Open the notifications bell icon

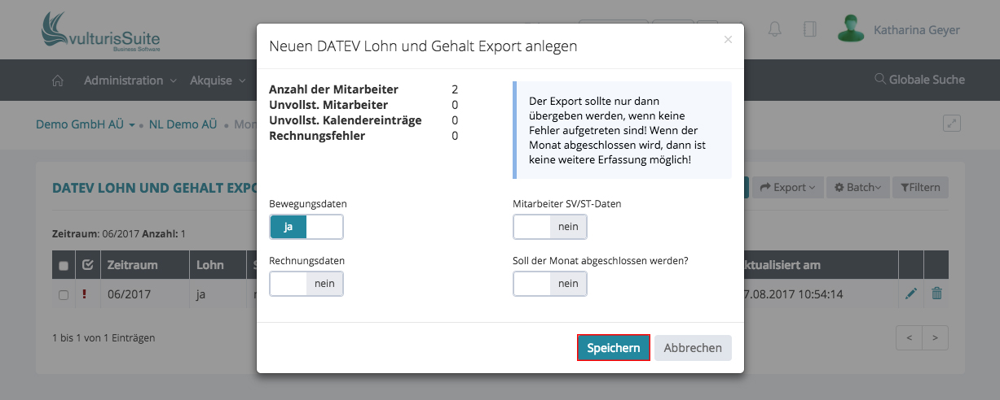click(774, 30)
